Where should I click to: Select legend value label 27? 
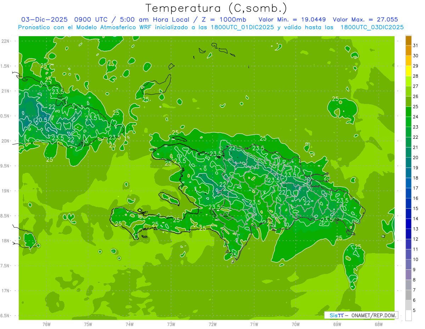tap(415, 86)
